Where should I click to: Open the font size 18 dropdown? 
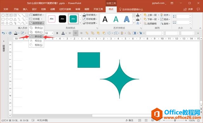[x=52, y=33]
